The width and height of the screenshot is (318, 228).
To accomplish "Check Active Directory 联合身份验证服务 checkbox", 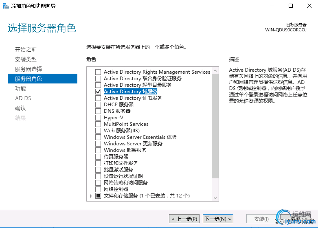I will [98, 79].
